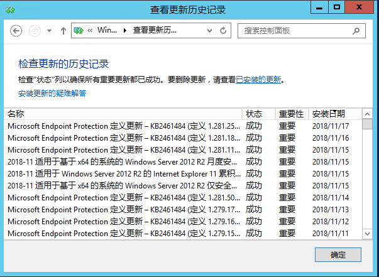Click the scrollbar down arrow
This screenshot has width=379, height=277.
pos(368,234)
